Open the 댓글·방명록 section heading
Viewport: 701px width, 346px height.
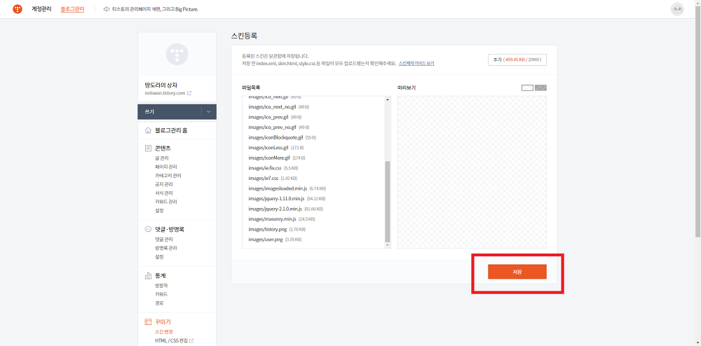pyautogui.click(x=170, y=230)
